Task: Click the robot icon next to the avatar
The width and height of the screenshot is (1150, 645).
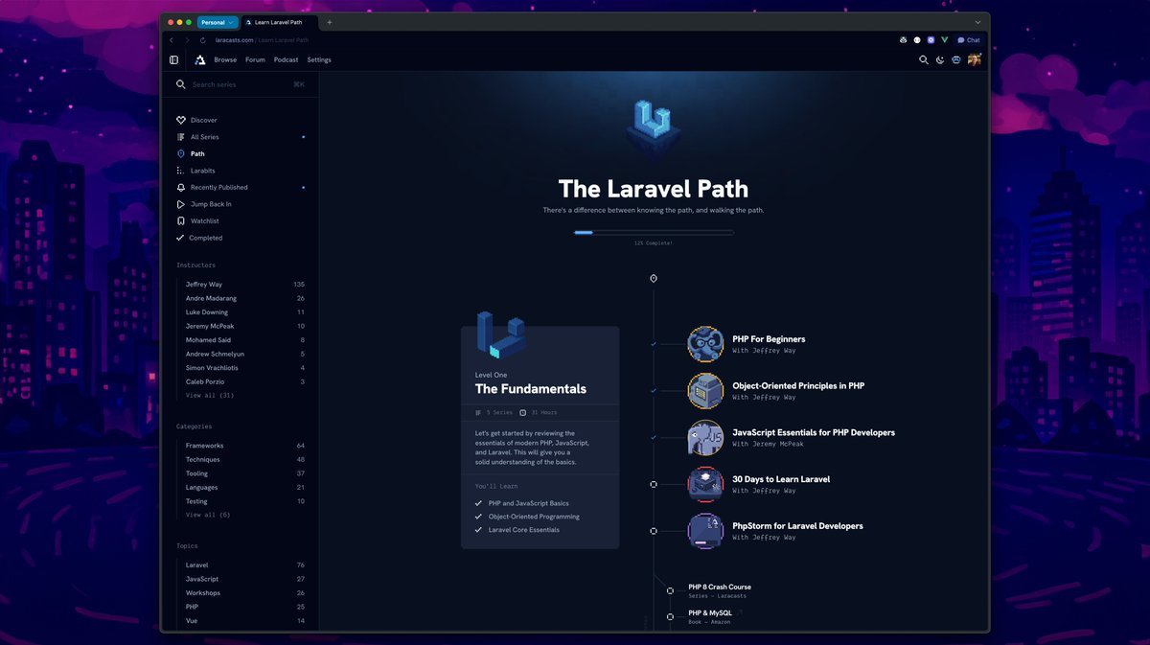Action: coord(956,59)
